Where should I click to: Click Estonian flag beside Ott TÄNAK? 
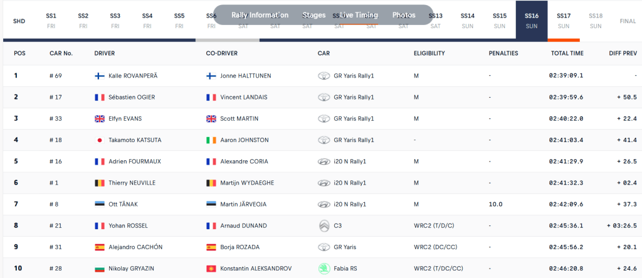click(x=99, y=204)
